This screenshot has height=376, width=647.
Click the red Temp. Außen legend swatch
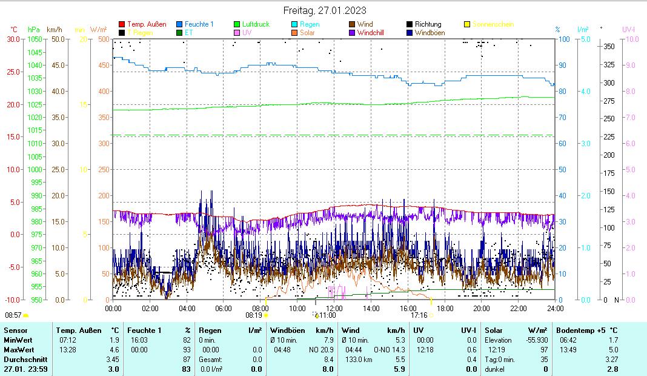(122, 24)
